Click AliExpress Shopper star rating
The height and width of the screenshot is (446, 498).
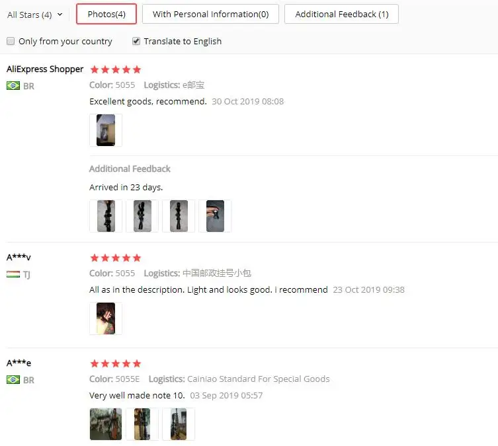pyautogui.click(x=116, y=69)
